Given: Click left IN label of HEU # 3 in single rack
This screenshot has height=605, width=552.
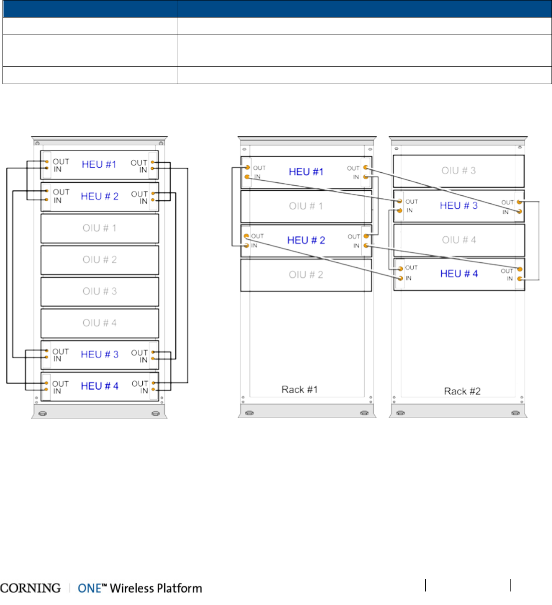Looking at the screenshot, I should 58,359.
